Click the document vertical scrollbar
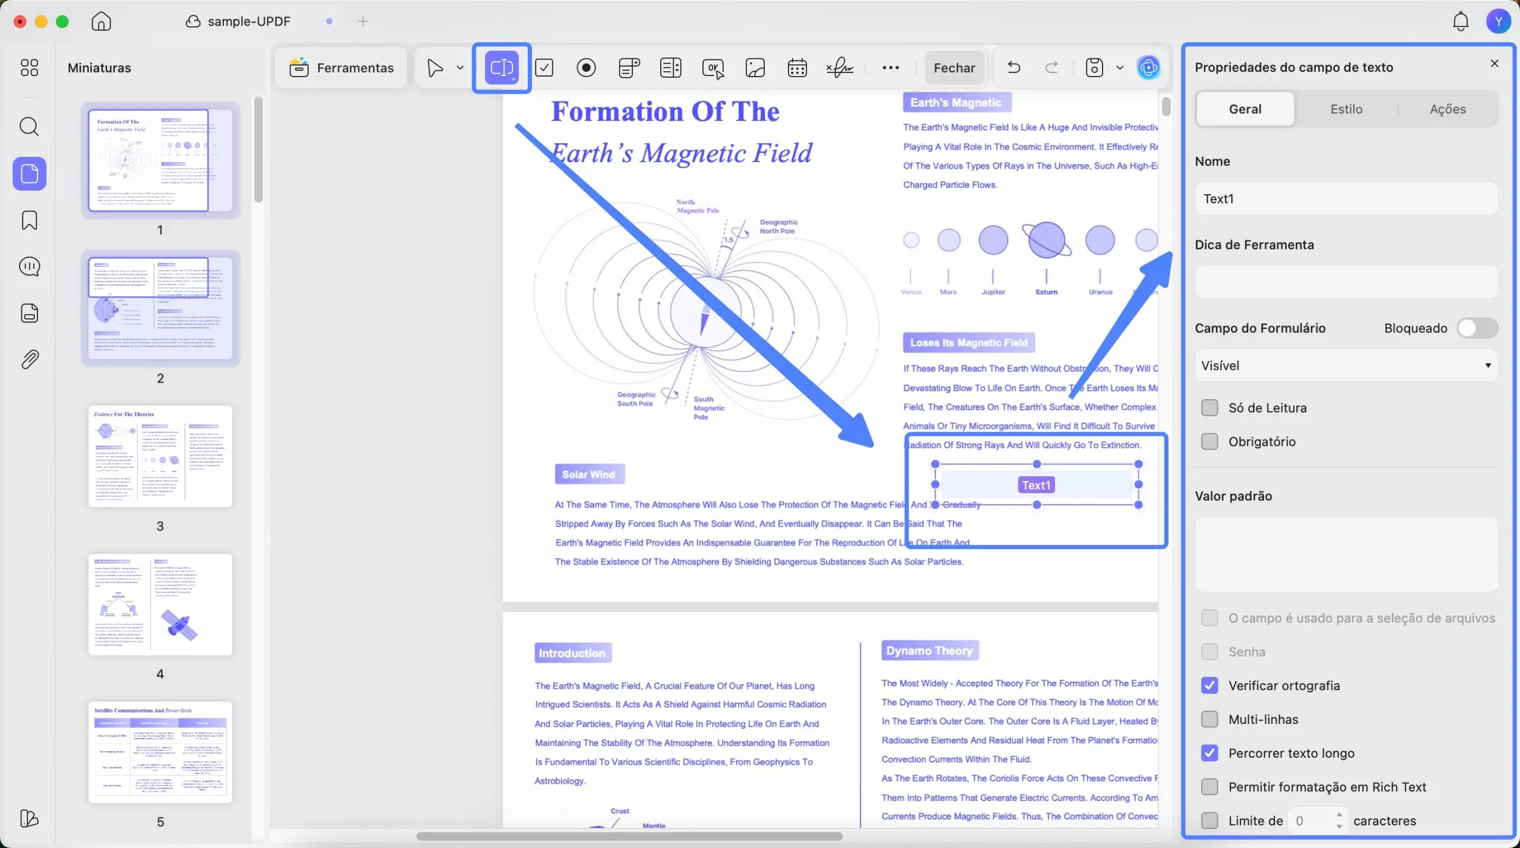The image size is (1520, 848). [1166, 107]
